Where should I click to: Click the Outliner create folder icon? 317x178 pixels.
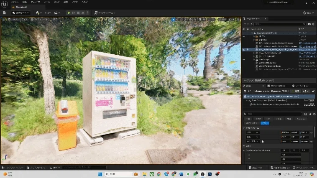[309, 24]
